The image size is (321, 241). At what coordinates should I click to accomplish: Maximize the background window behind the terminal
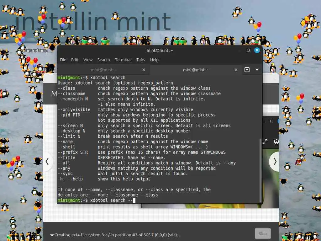pos(272,121)
